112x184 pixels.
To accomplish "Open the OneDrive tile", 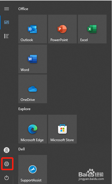I will (33, 89).
